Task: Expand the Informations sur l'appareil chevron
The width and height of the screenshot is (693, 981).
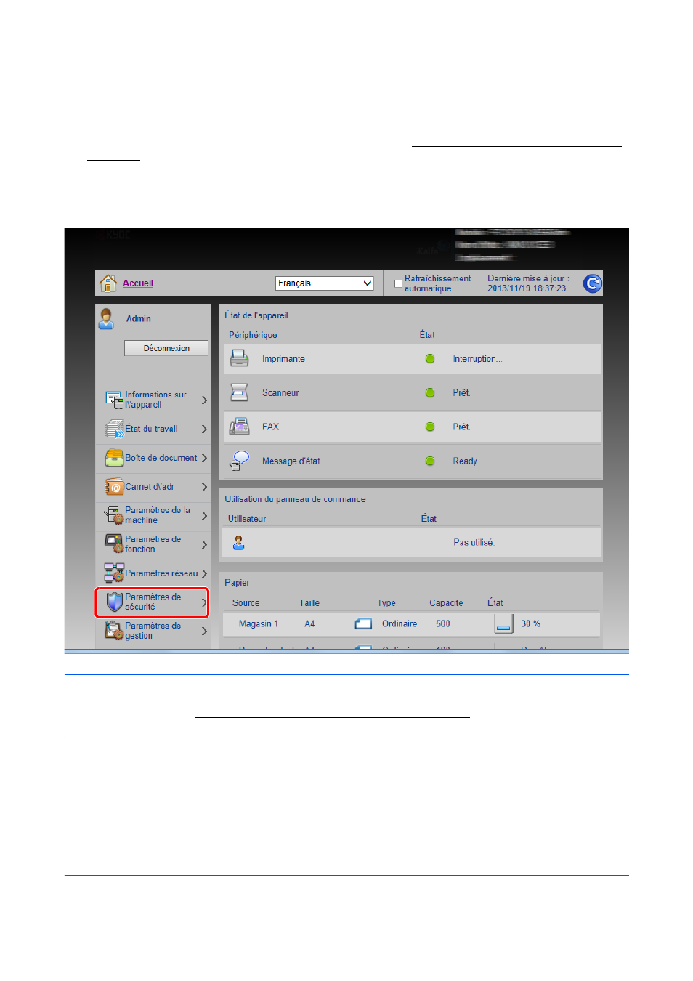Action: (x=204, y=400)
